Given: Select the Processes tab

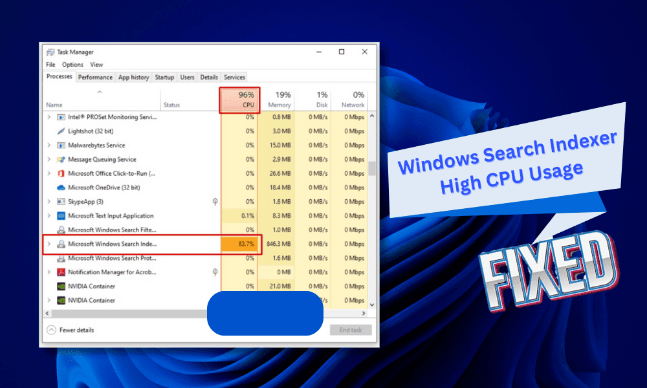Looking at the screenshot, I should click(x=60, y=77).
